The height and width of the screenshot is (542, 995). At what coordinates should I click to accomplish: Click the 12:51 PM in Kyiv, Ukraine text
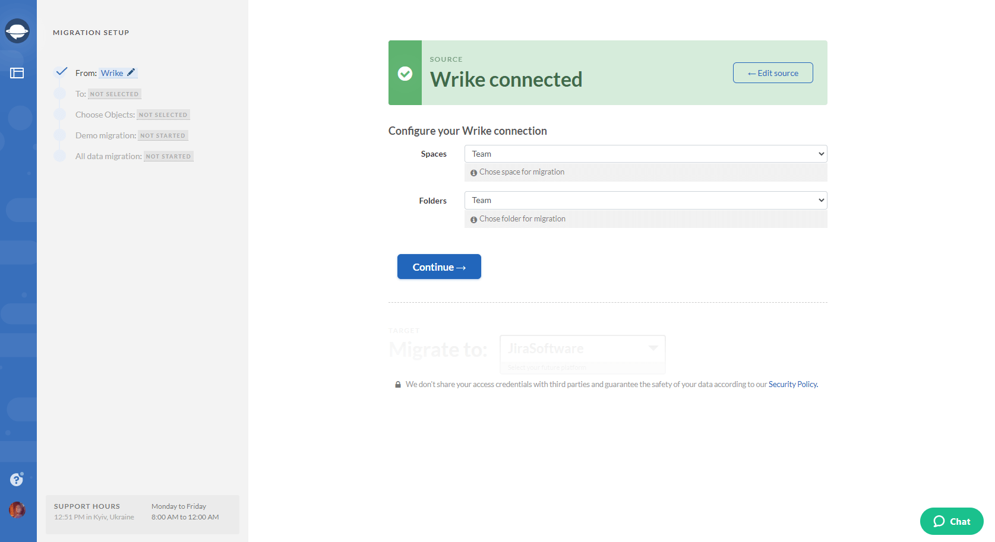click(94, 517)
